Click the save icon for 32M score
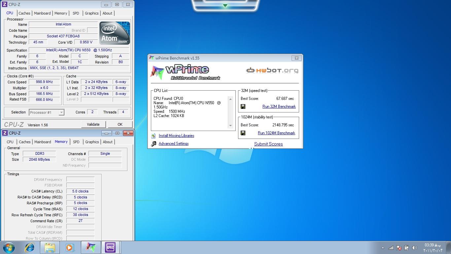Viewport: 451px width, 254px height. [243, 106]
